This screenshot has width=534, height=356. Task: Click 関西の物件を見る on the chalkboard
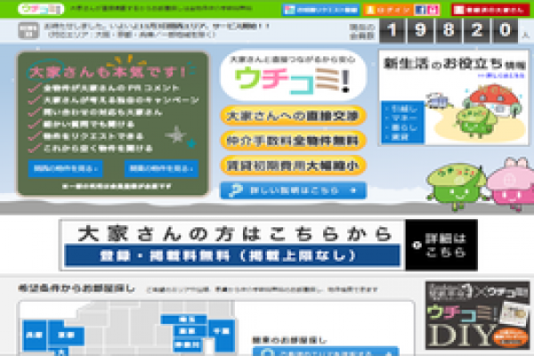point(65,168)
